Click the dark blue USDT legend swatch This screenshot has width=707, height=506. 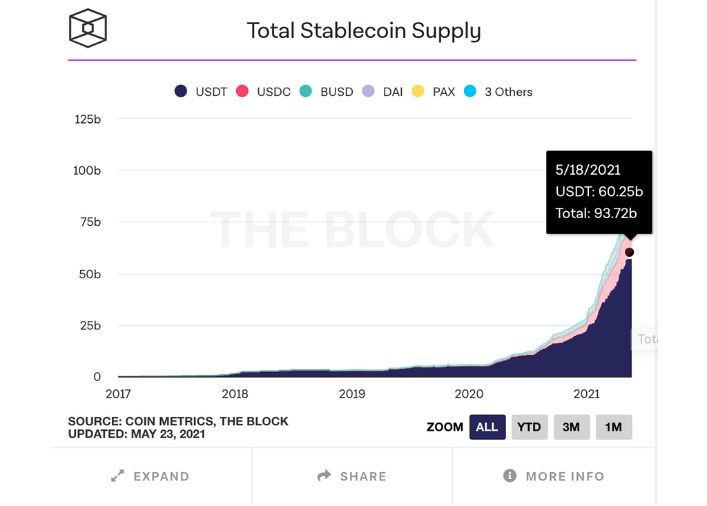point(182,92)
